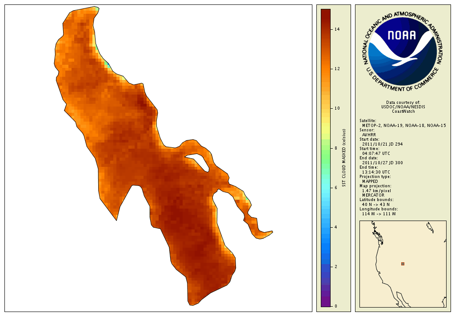
Task: Click the 'AVHRR' sensor value
Action: (369, 135)
